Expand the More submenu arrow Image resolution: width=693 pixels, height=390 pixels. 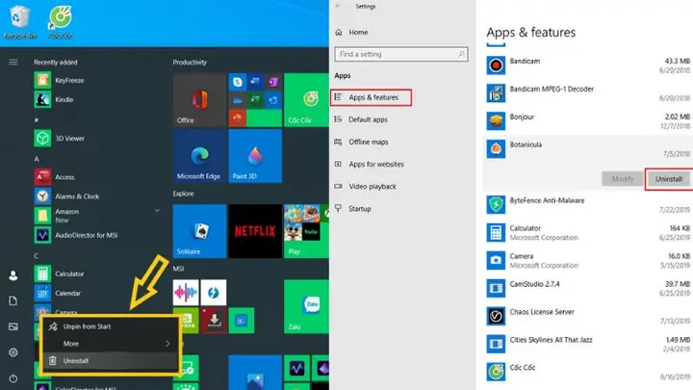(x=167, y=344)
